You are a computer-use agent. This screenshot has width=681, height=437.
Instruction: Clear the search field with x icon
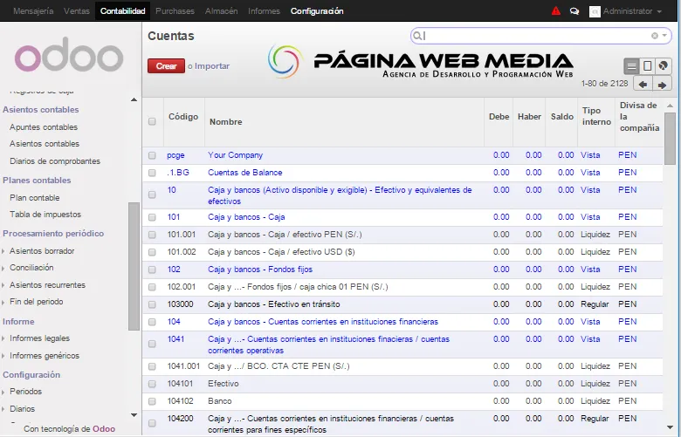(655, 36)
